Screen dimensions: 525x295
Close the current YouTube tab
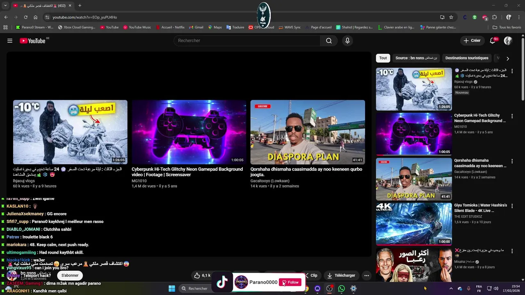click(70, 6)
